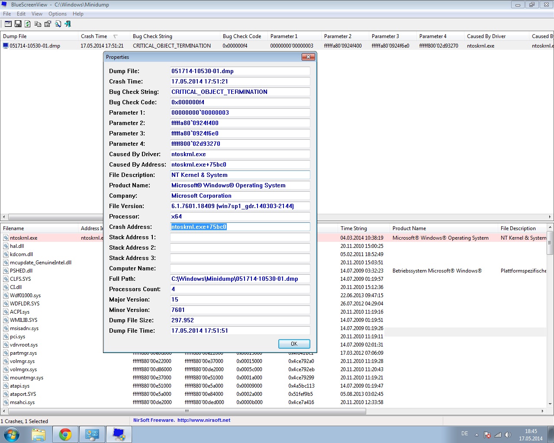
Task: Sort by the Caused By Driver column header
Action: (496, 36)
